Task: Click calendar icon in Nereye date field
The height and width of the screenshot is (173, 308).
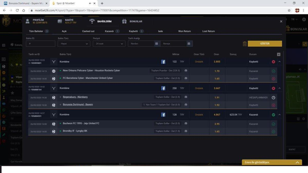Action: pyautogui.click(x=189, y=44)
